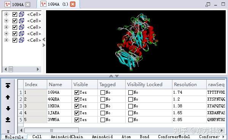Click hierarchy panel horizontal scrollbar thumb
The width and height of the screenshot is (228, 140).
[11, 69]
